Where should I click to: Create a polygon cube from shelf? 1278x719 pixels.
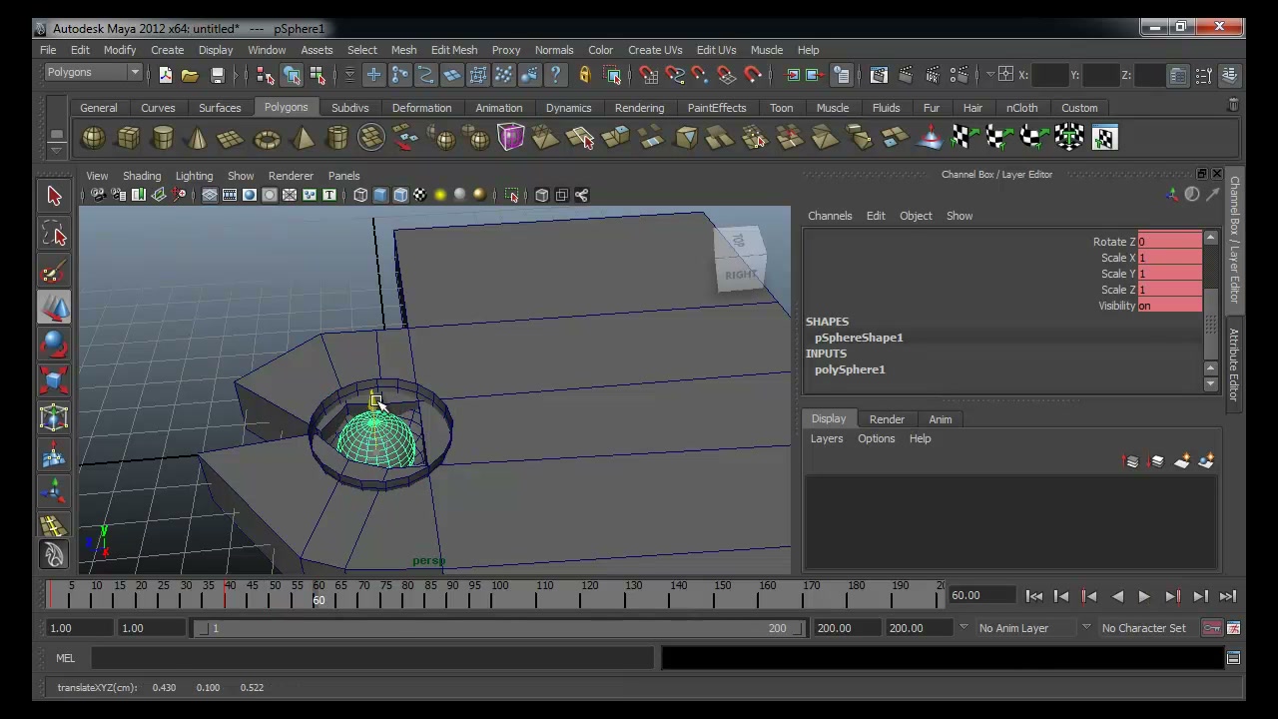point(128,138)
